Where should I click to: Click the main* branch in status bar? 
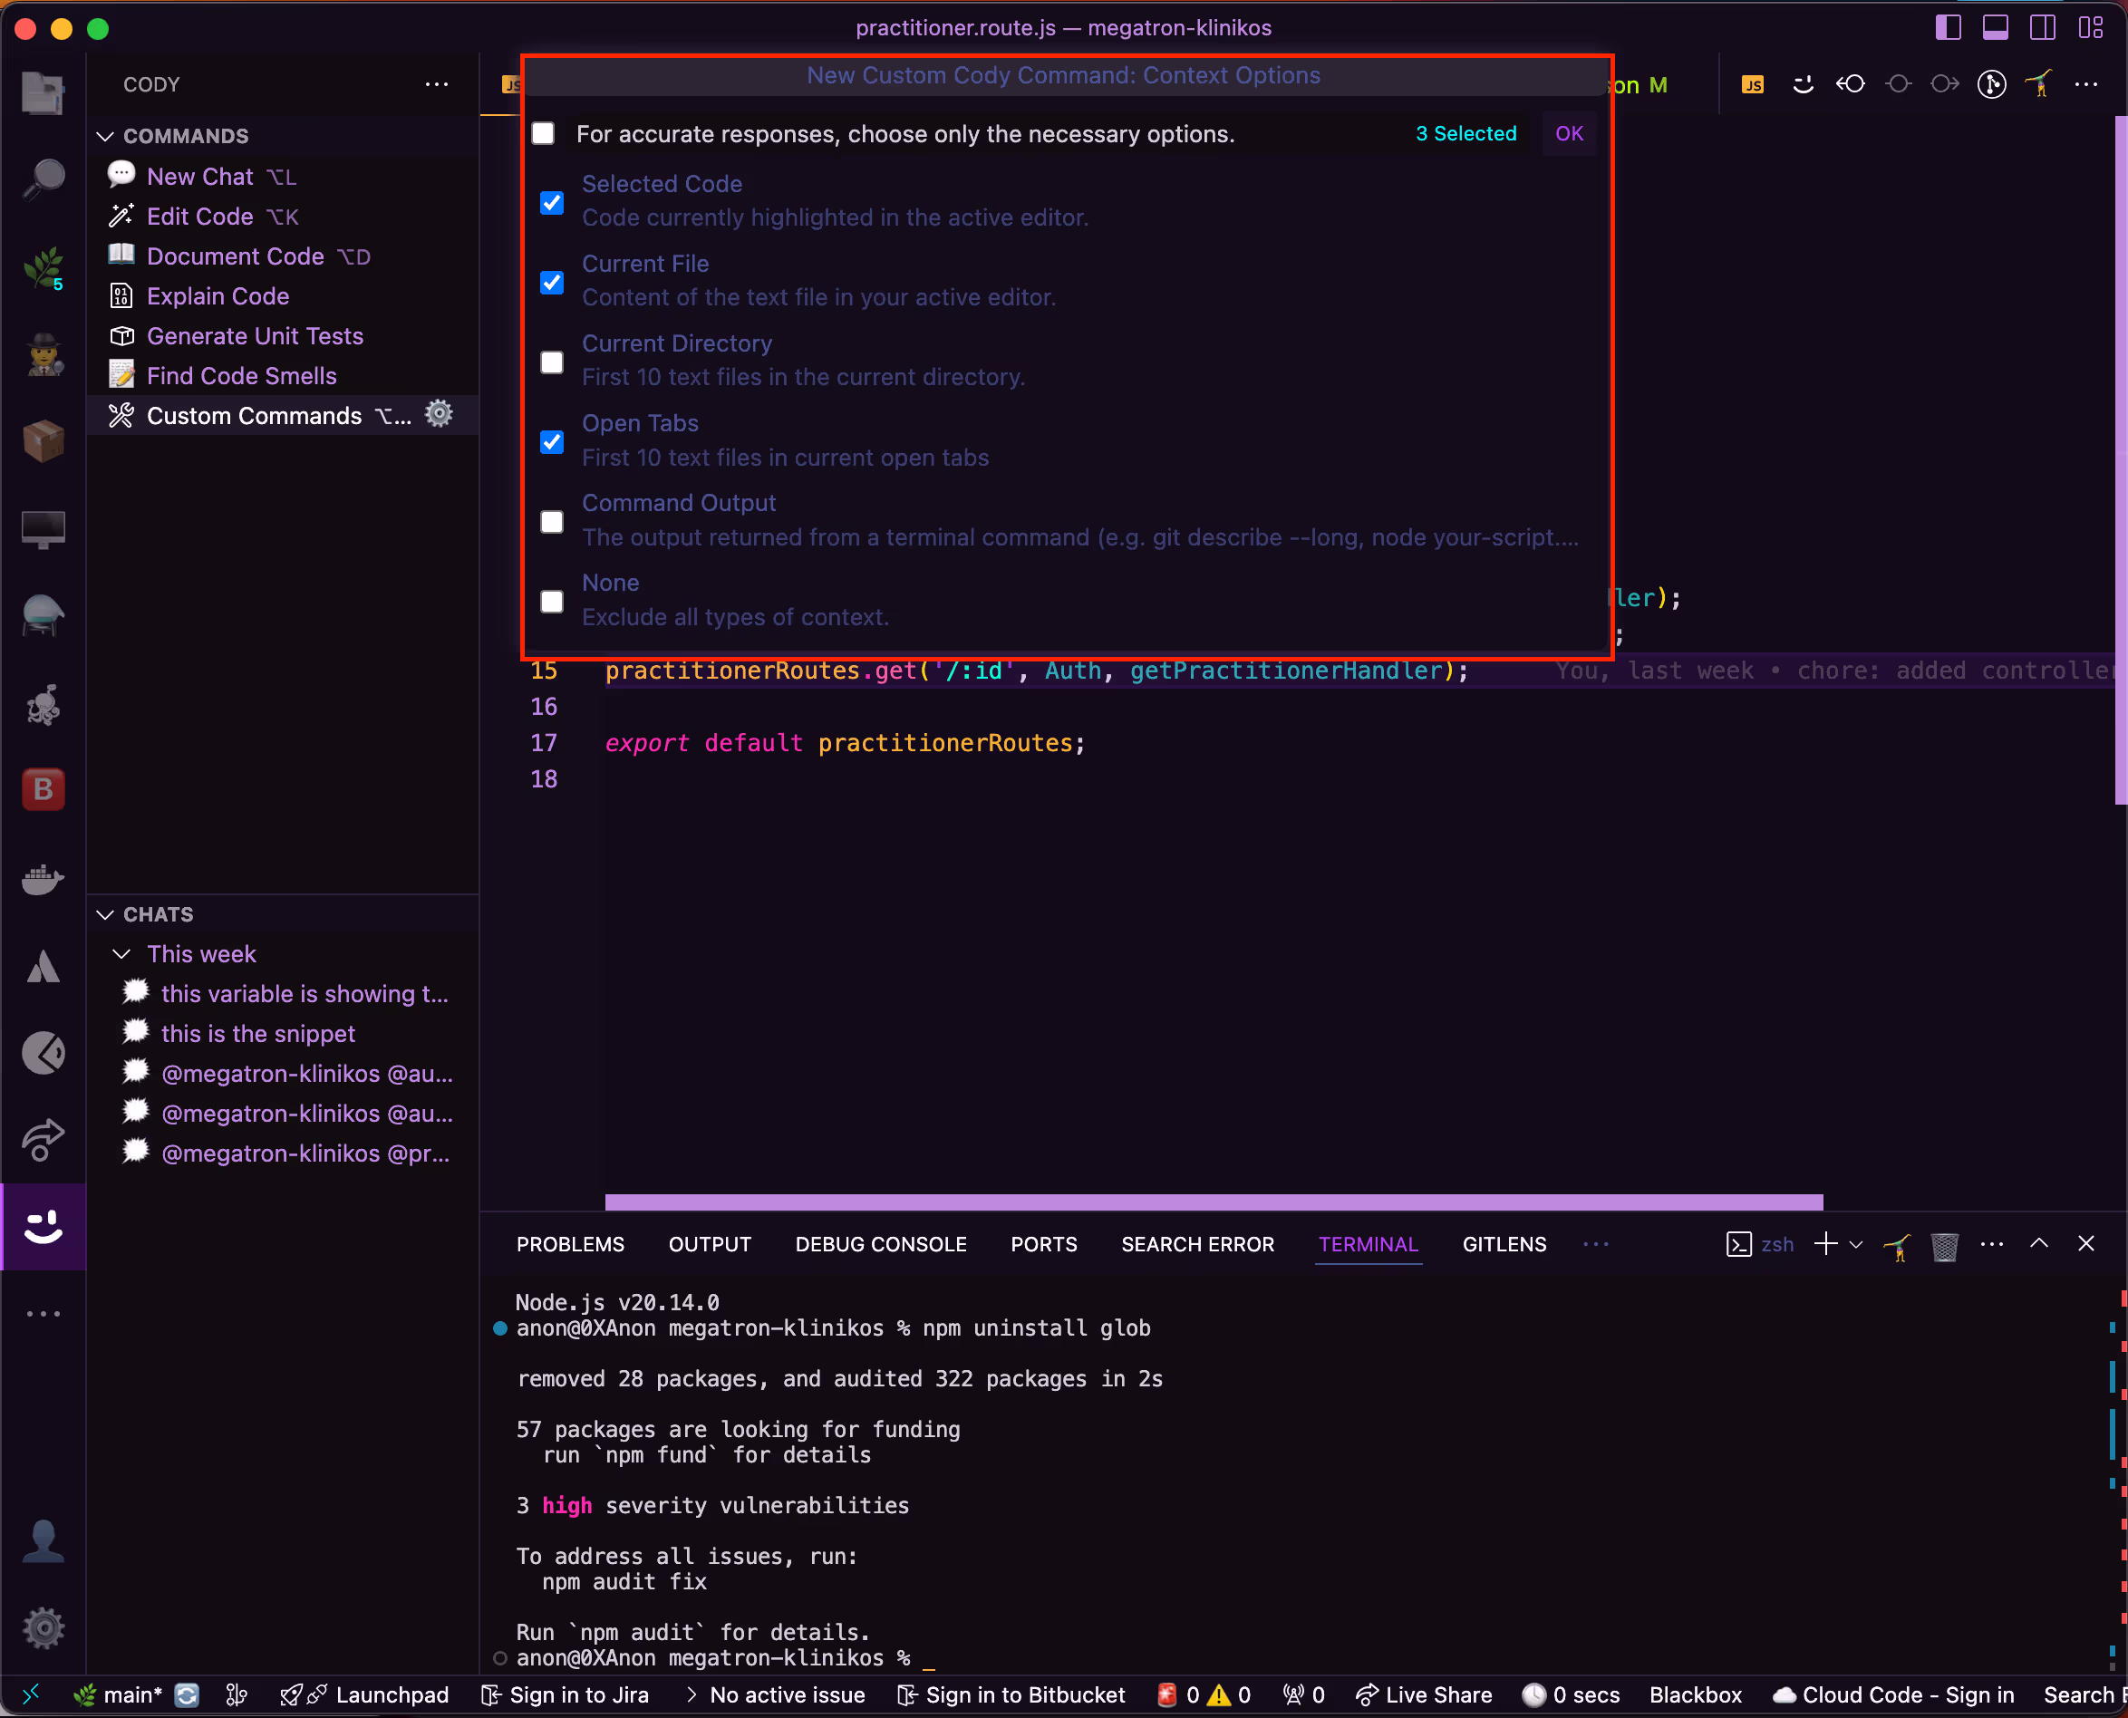(117, 1695)
